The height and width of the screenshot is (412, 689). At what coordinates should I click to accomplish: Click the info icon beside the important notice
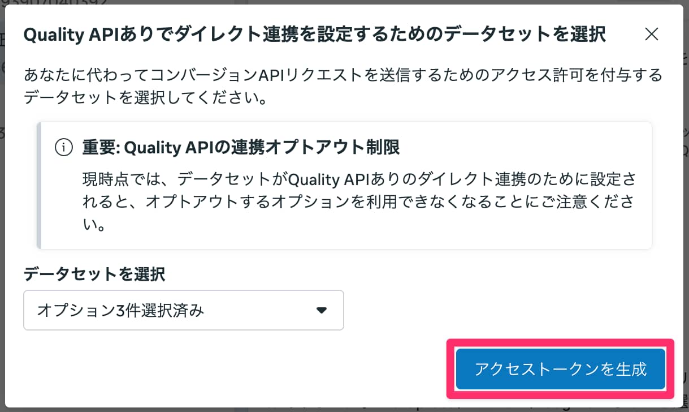64,147
